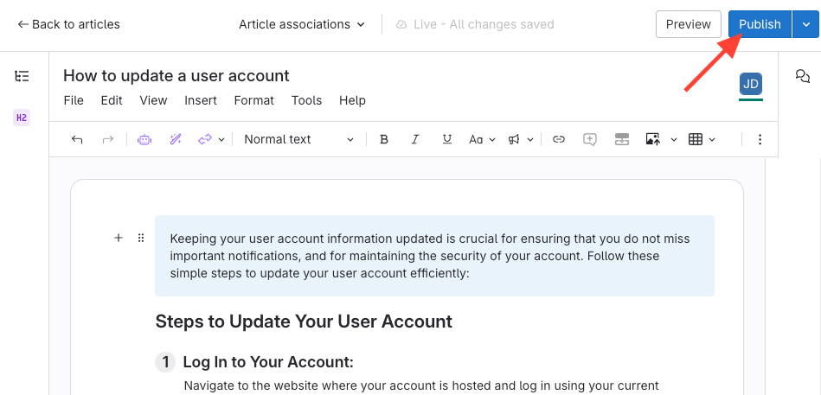
Task: Go back to articles
Action: (x=68, y=24)
